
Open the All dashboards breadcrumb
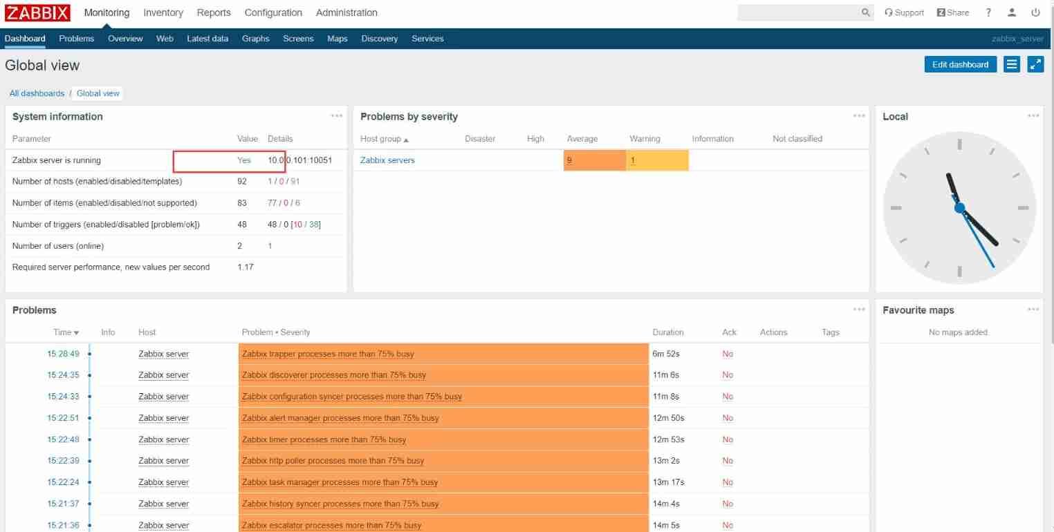pos(37,93)
